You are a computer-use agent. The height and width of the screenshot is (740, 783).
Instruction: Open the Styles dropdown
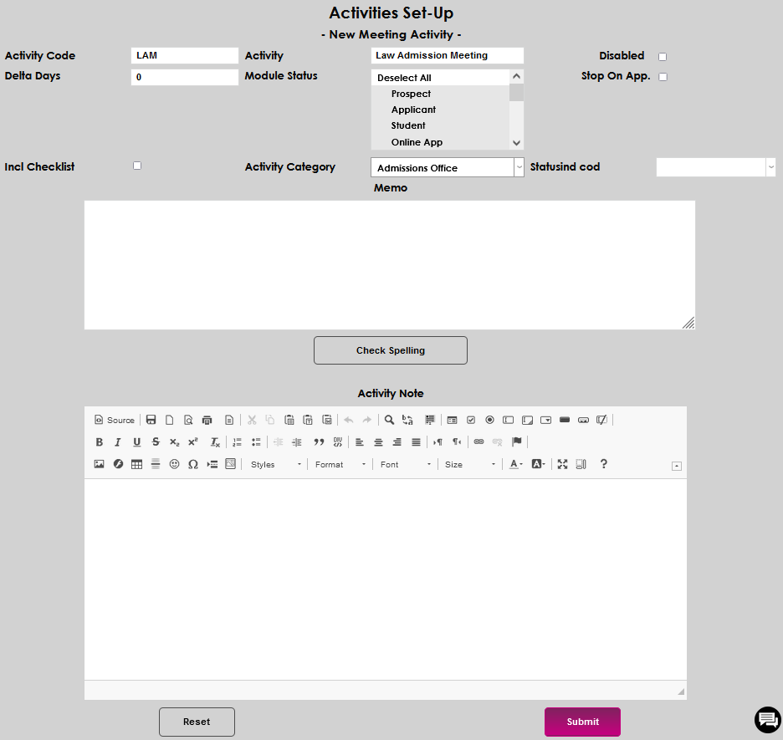(276, 465)
